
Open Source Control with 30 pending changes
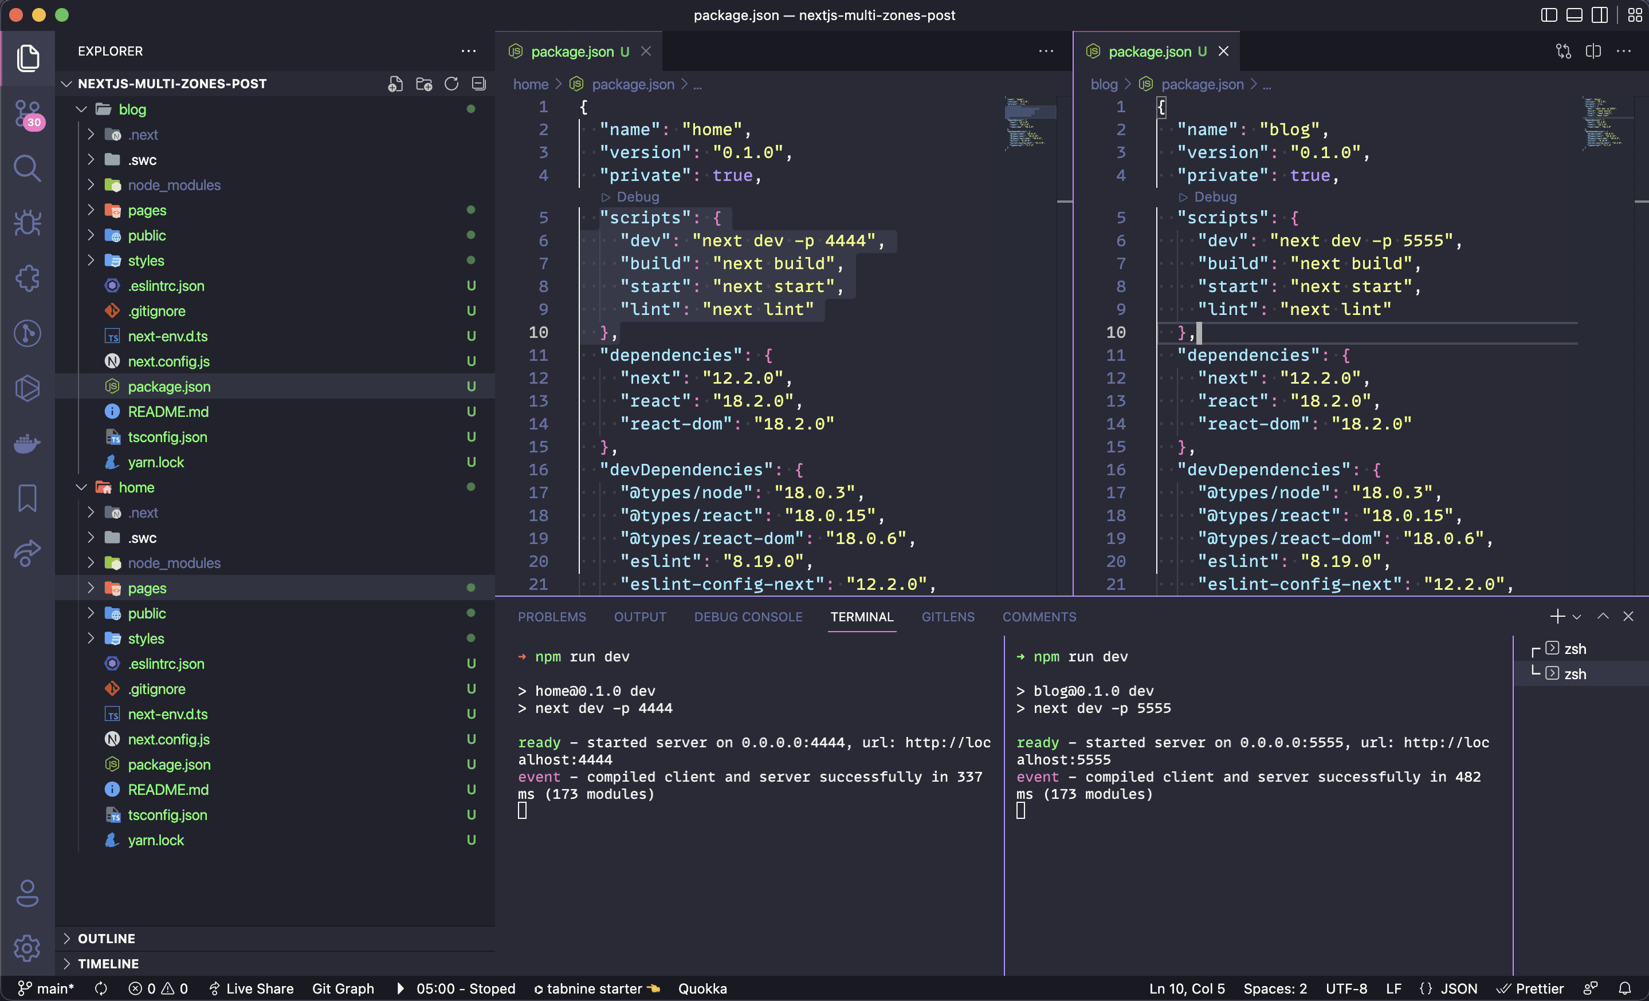28,114
